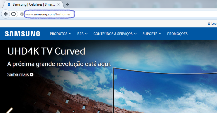Click the Samsung logo in navigation bar
Image resolution: width=217 pixels, height=113 pixels.
tap(22, 34)
